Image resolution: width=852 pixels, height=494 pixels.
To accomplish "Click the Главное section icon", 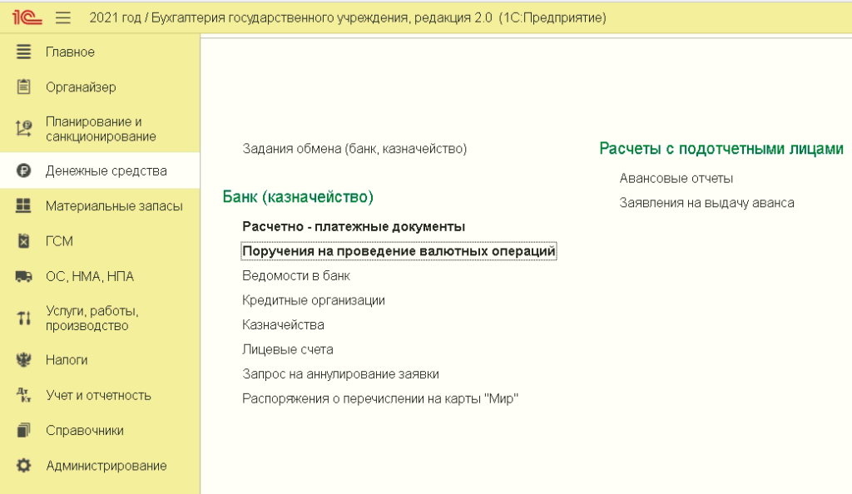I will click(24, 52).
